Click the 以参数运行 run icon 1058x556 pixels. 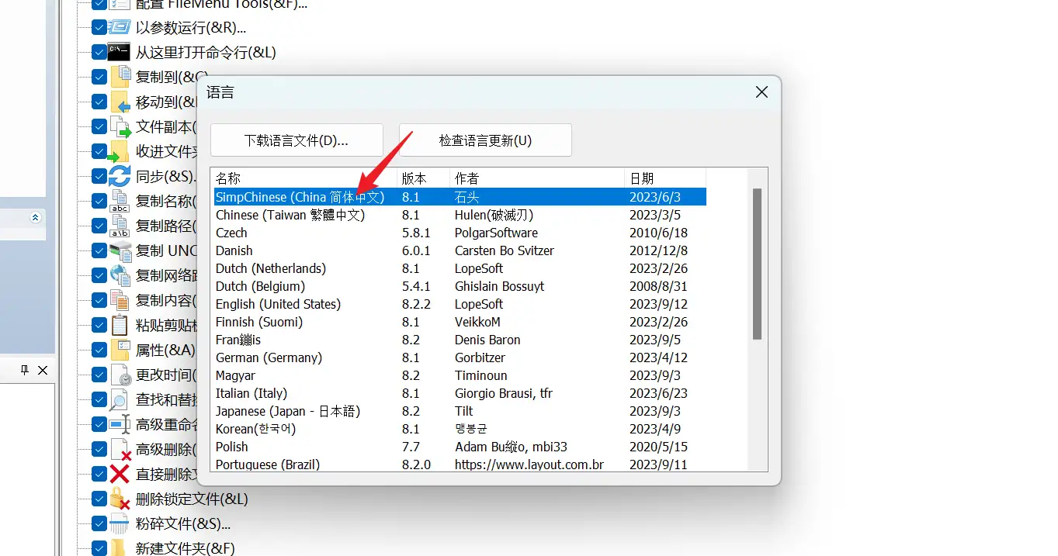pos(119,26)
